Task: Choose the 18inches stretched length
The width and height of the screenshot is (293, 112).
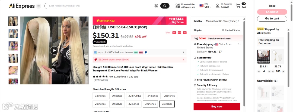Action: (x=100, y=96)
